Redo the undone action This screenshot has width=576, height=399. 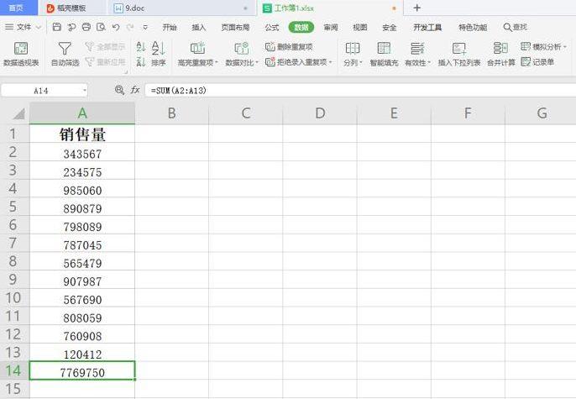pos(130,27)
